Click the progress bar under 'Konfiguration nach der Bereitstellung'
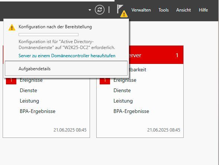Viewport: 219px width, 165px height. (48, 35)
